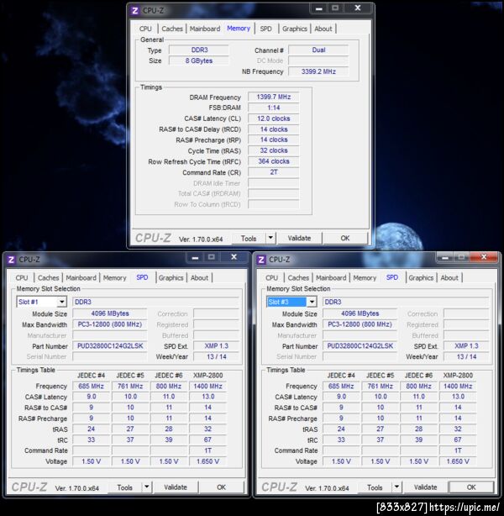This screenshot has height=516, width=504.
Task: Click Validate in the Memory window
Action: [299, 238]
